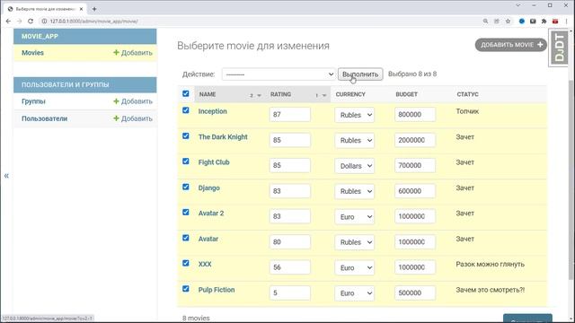Click the browser back arrow
Screen dimensions: 575x323
[x=8, y=22]
